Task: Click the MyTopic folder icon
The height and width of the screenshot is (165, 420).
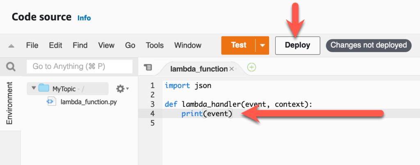Action: tap(43, 89)
